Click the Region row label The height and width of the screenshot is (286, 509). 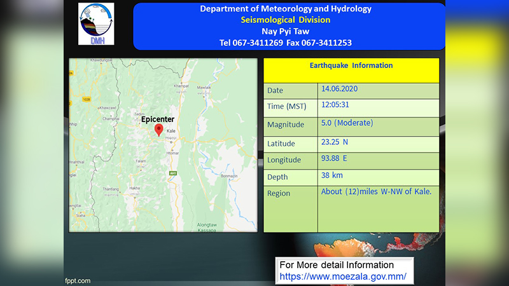click(279, 193)
